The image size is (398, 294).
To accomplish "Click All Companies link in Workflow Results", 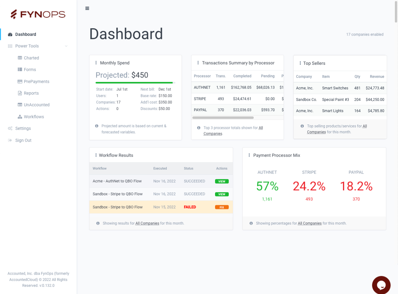I will pyautogui.click(x=147, y=223).
